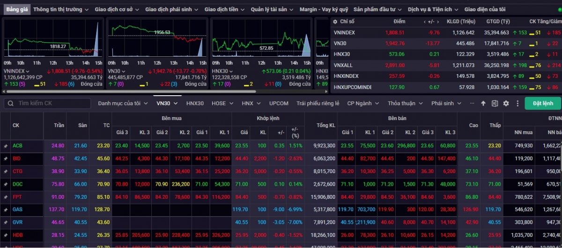Click the index panel settings gear
Image resolution: width=562 pixels, height=248 pixels.
pyautogui.click(x=334, y=22)
